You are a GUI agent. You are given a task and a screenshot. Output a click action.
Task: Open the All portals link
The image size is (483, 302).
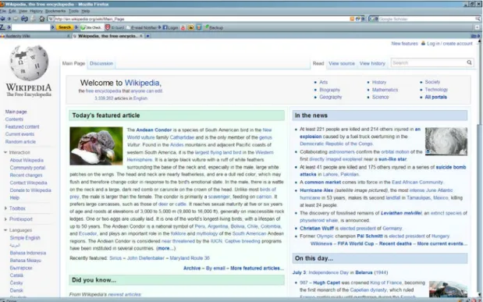click(x=435, y=97)
